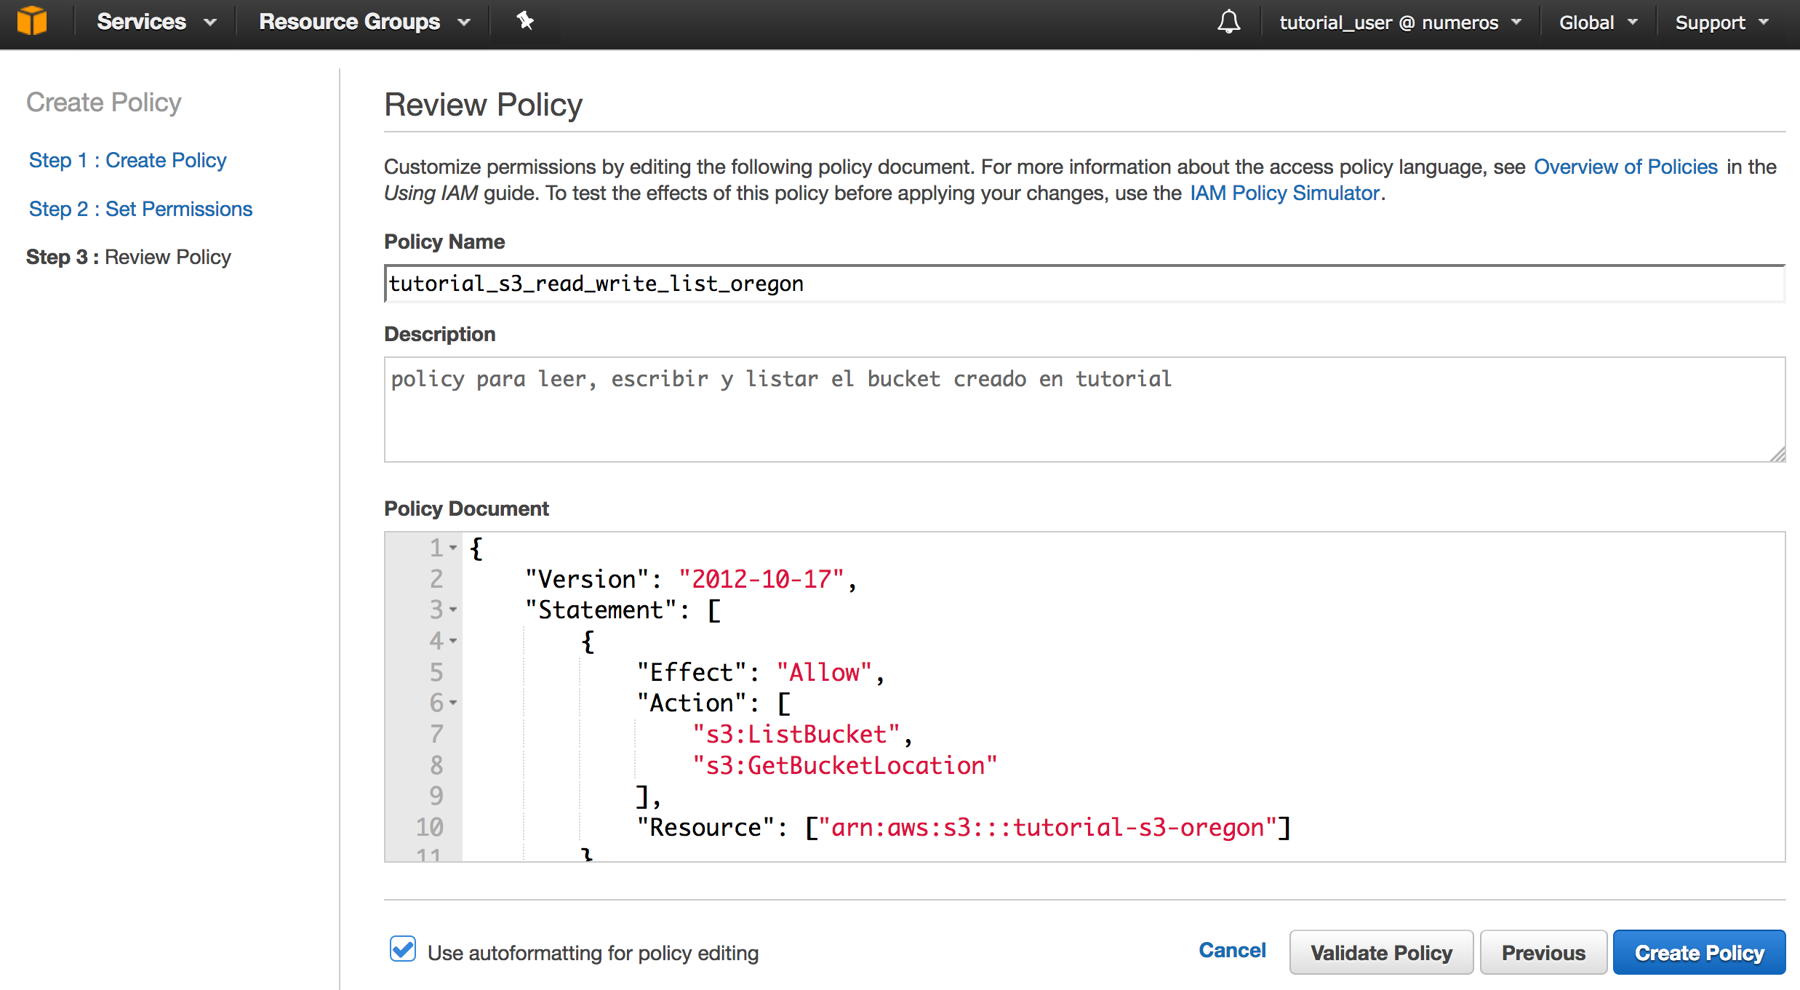Click the AWS orange cube logo
1800x990 pixels.
[32, 21]
